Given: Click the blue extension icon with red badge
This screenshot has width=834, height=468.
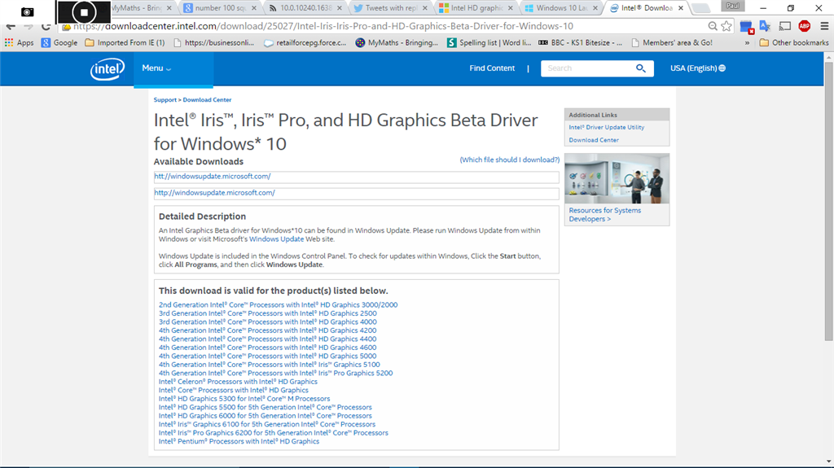Looking at the screenshot, I should point(746,27).
